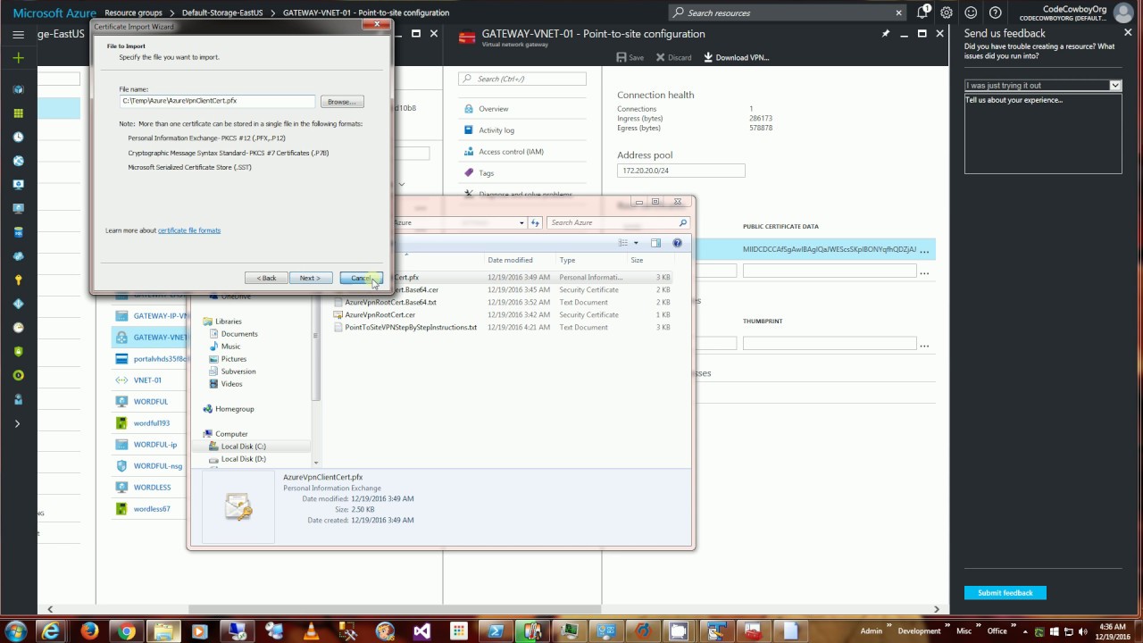Click the blue Explorer help icon
This screenshot has height=643, width=1143.
click(x=677, y=243)
